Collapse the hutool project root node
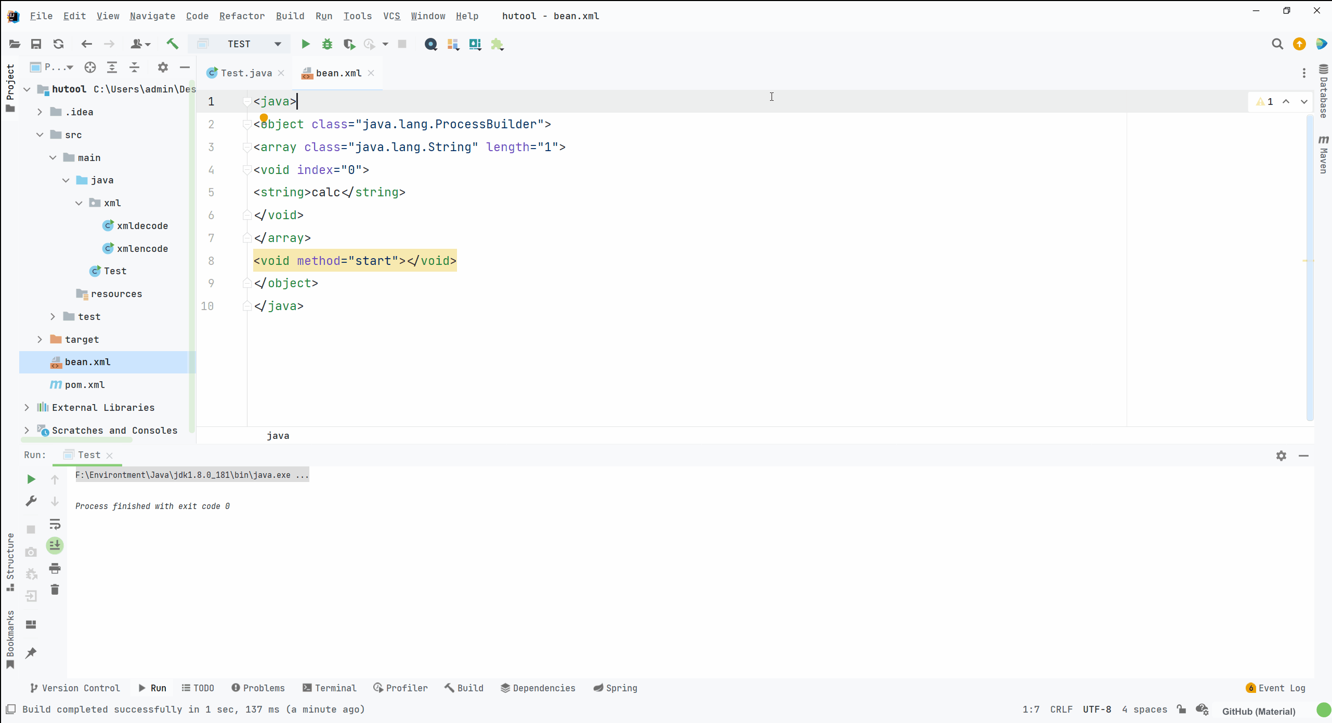 coord(27,89)
